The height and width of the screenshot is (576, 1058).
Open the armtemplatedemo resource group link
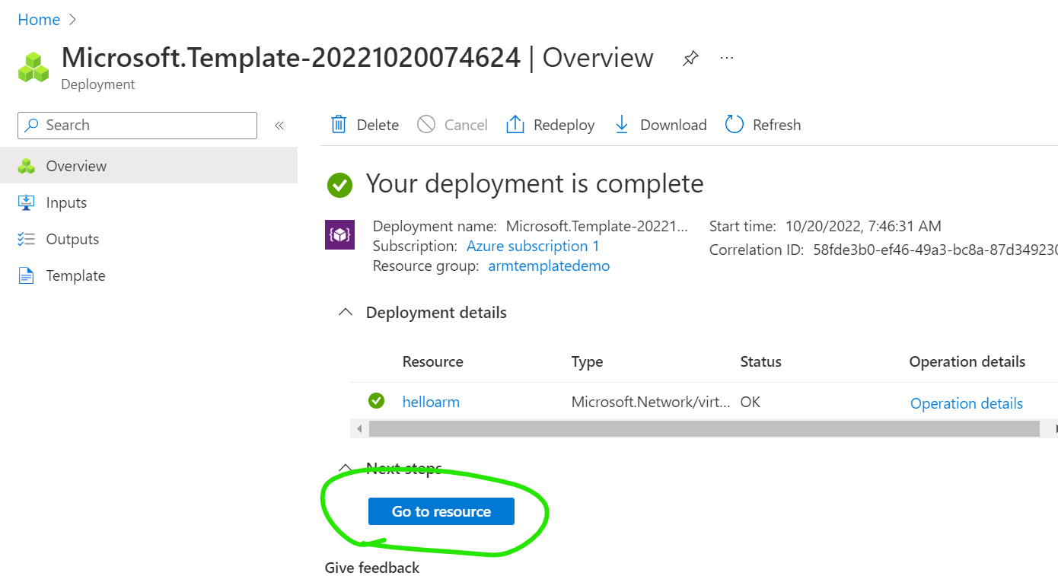point(549,266)
